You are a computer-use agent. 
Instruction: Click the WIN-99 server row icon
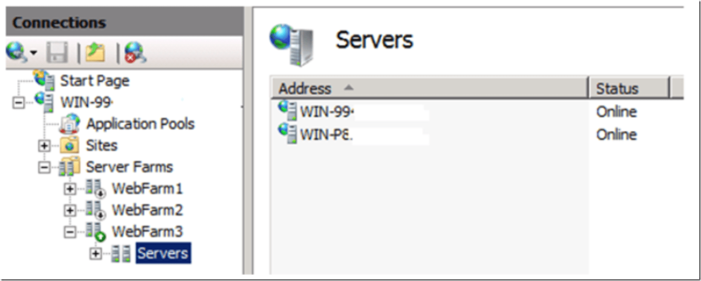point(288,110)
